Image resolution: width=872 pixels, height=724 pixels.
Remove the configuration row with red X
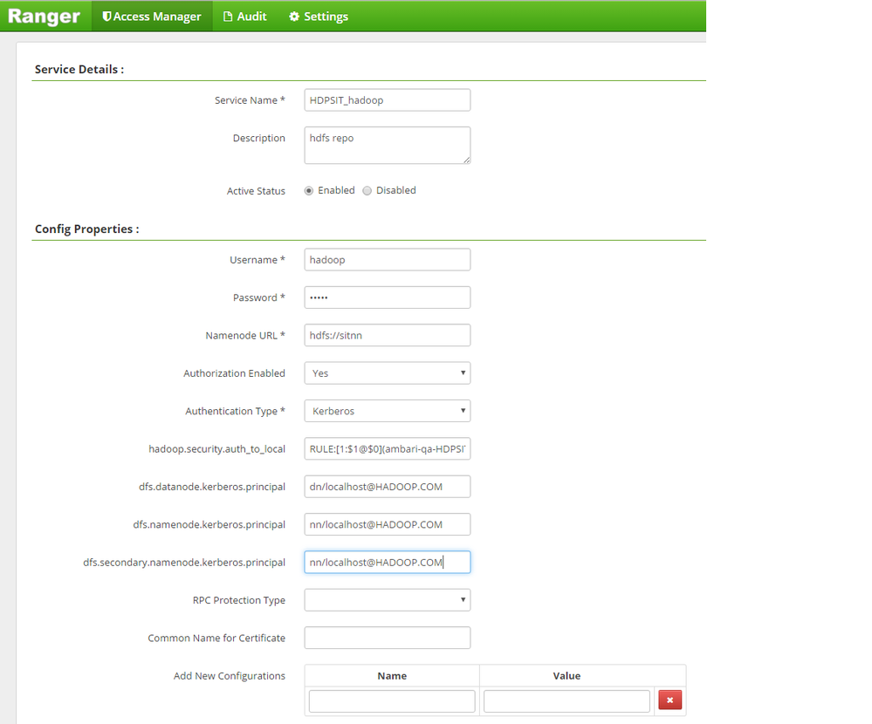point(670,700)
